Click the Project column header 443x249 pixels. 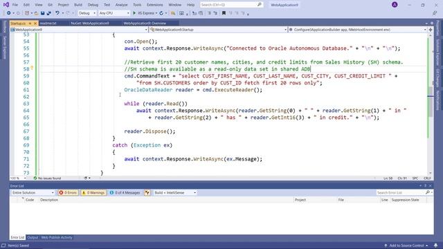pos(300,200)
